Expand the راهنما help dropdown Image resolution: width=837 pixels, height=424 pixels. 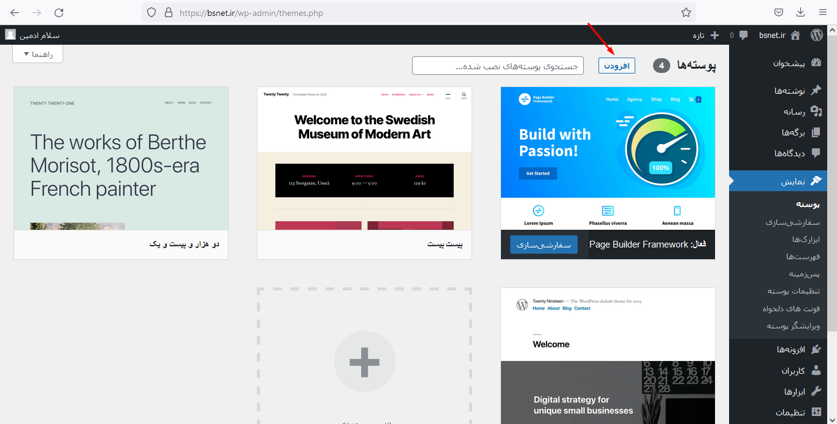37,54
